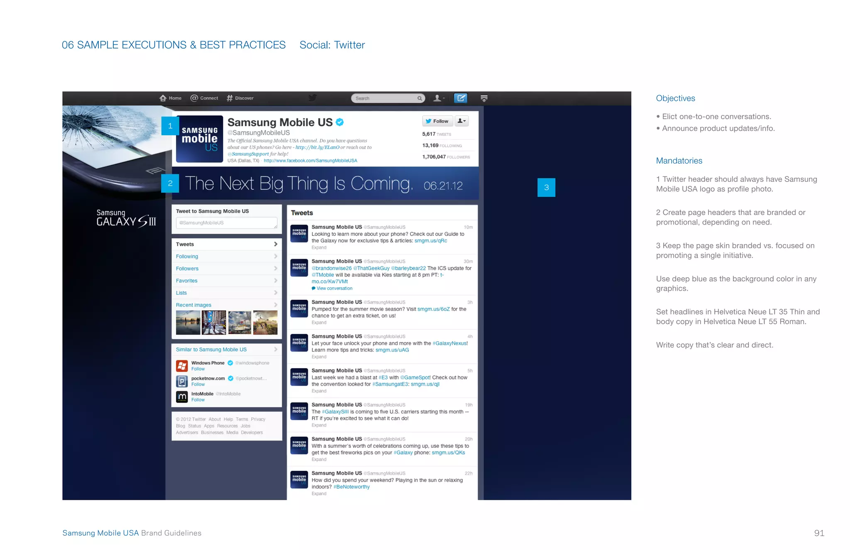Open the About footer link
Image resolution: width=850 pixels, height=550 pixels.
(x=215, y=419)
